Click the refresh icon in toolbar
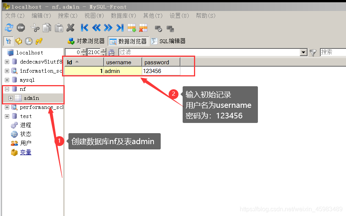 click(9, 28)
